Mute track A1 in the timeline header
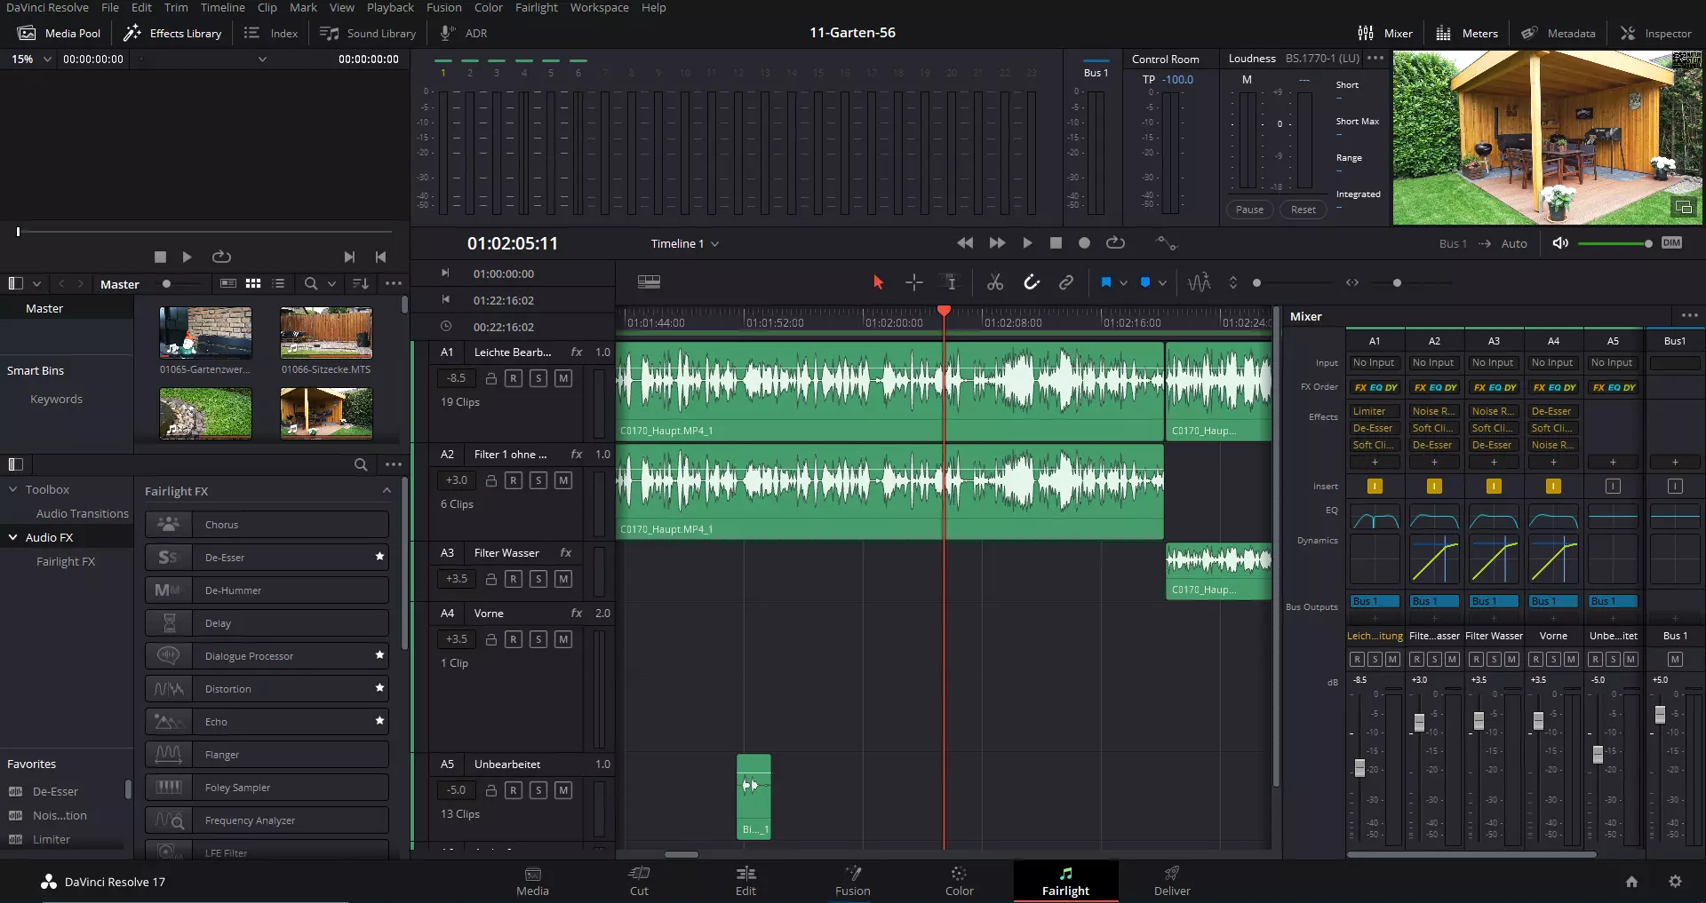1706x903 pixels. [x=563, y=378]
